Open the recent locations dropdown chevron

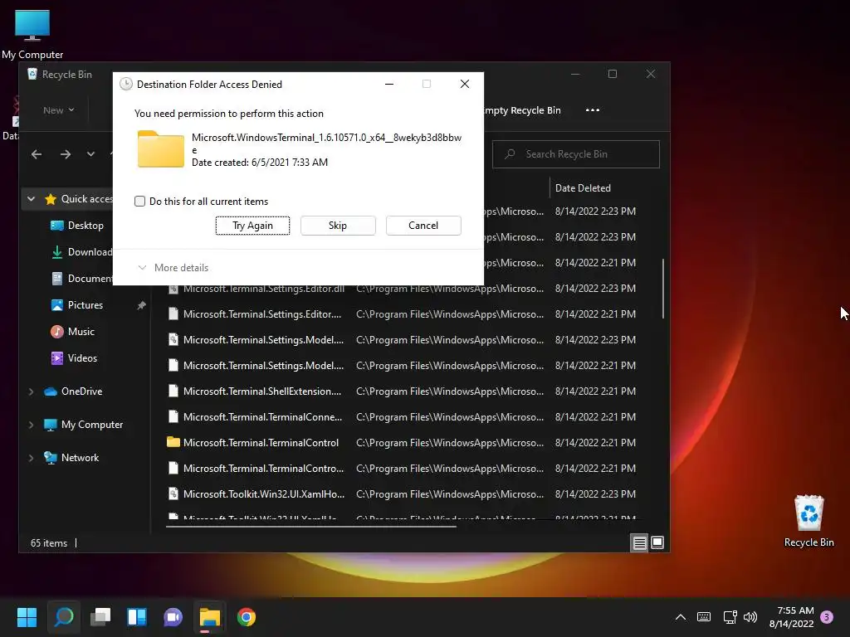click(90, 154)
